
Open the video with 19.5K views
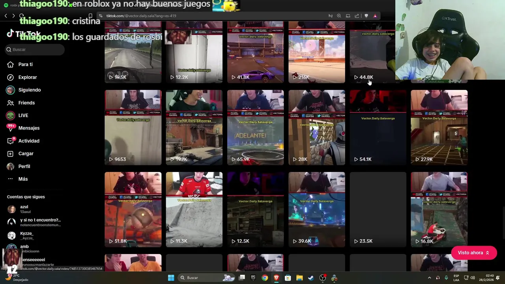point(133,52)
